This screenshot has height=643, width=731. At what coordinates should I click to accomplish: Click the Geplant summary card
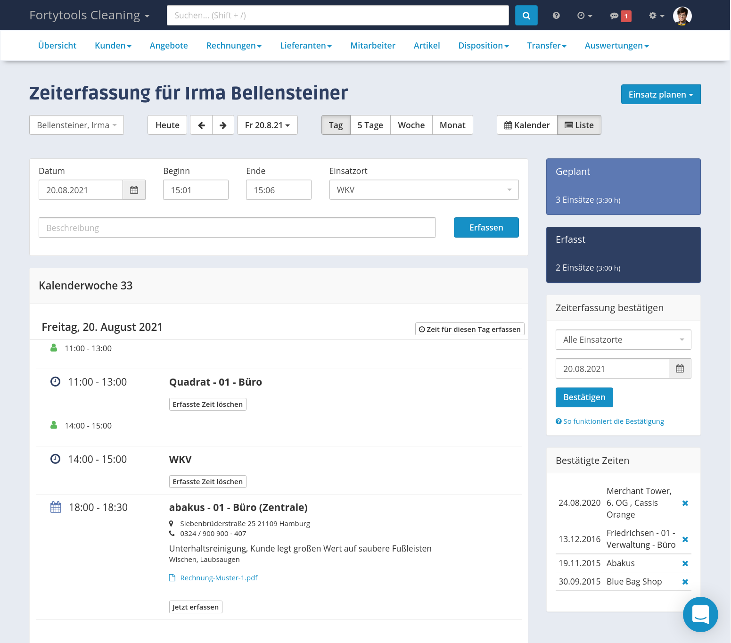click(624, 187)
